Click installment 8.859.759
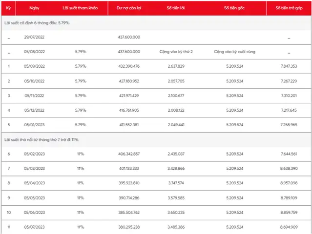The width and height of the screenshot is (312, 234). pos(289,213)
